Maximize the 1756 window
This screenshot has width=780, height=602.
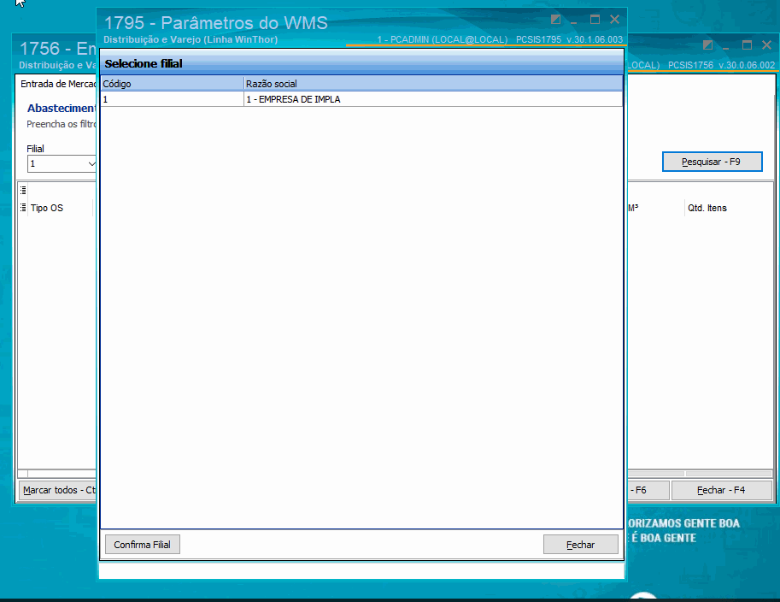point(747,45)
